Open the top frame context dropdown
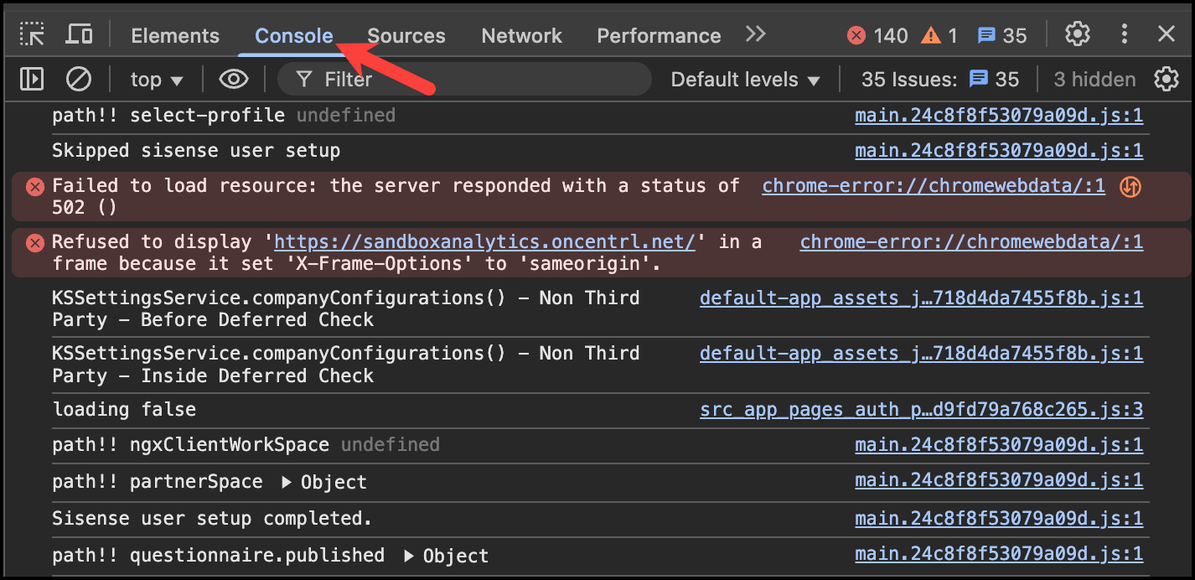 156,79
